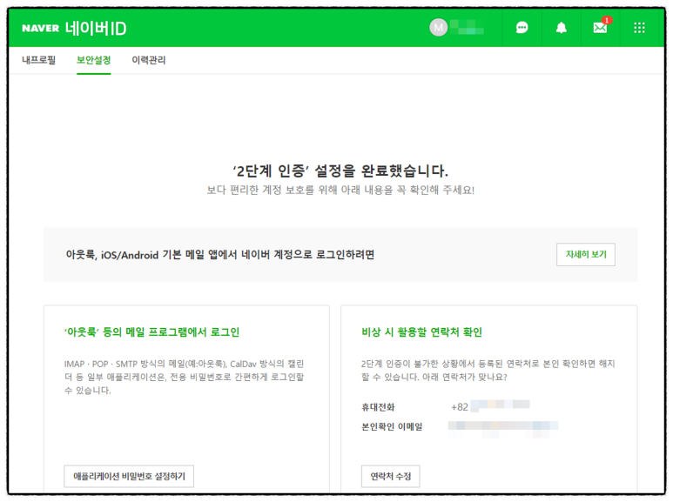673x502 pixels.
Task: Click 애플리케이션 비밀번호 설정하기 button
Action: pyautogui.click(x=129, y=476)
